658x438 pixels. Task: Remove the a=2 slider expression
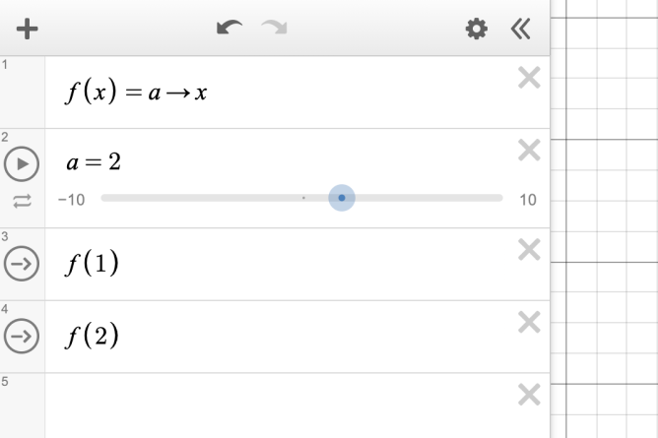click(x=529, y=151)
